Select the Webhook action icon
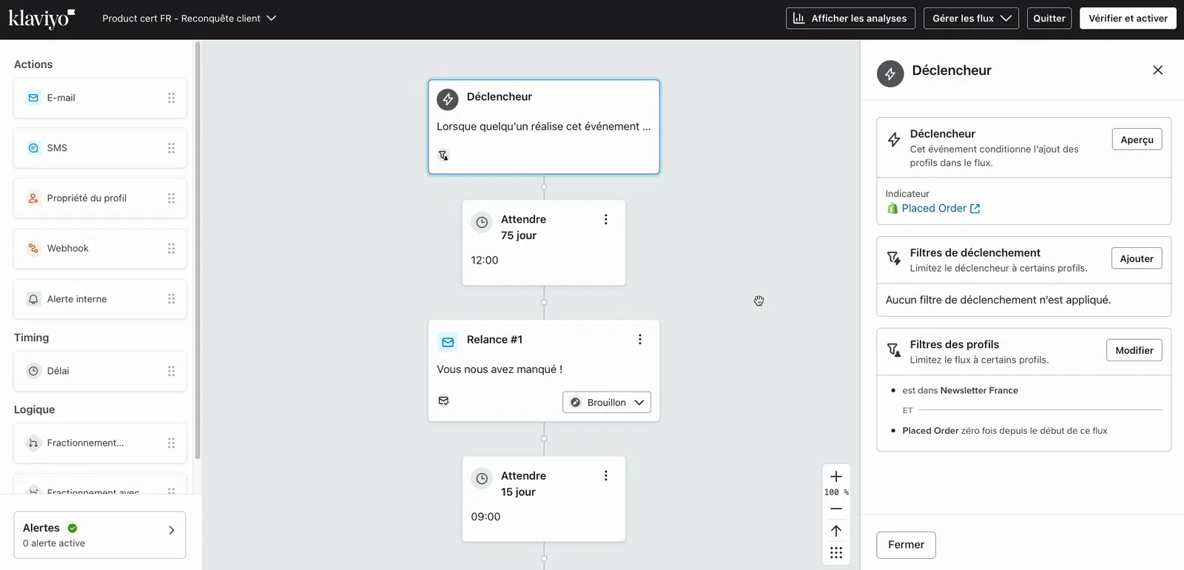 (33, 249)
